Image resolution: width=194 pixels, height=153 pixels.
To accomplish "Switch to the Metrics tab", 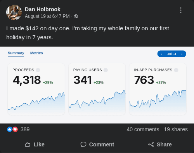I will pos(36,53).
